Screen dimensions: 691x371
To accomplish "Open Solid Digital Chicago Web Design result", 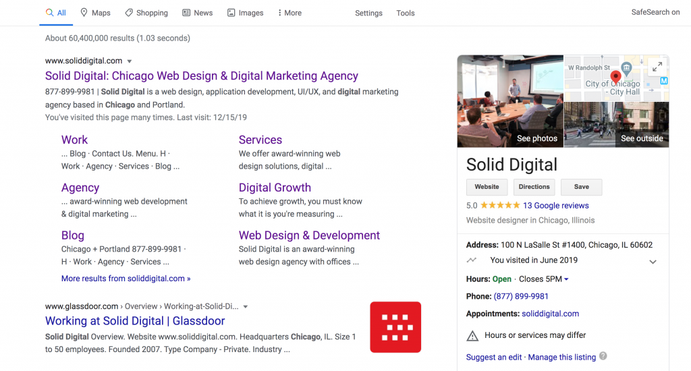I will tap(201, 76).
